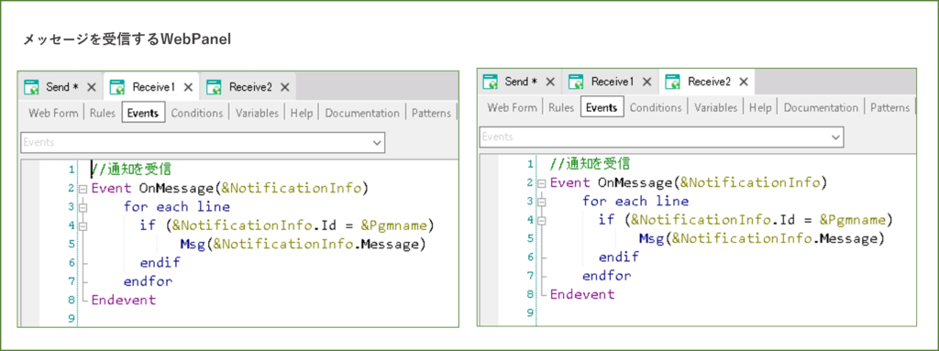Open Help section in right window
The image size is (939, 351).
pyautogui.click(x=760, y=108)
